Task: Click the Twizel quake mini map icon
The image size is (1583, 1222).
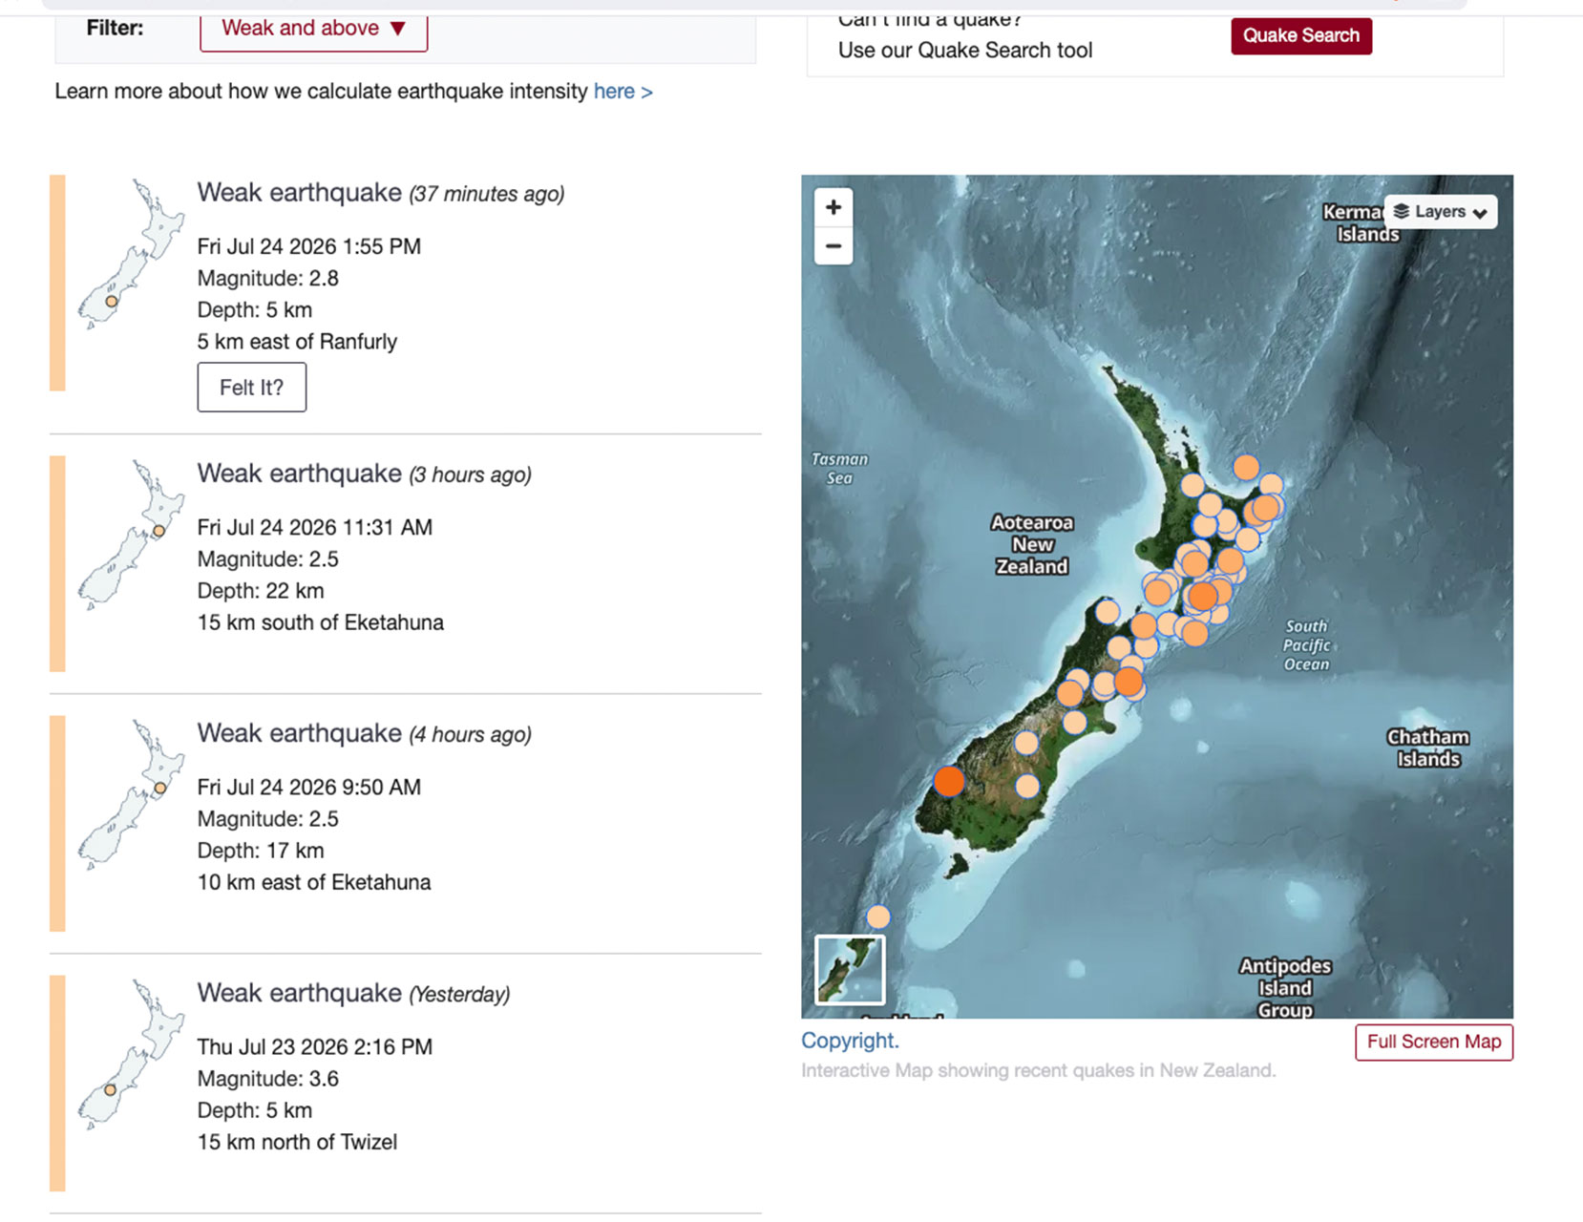Action: pos(130,1055)
